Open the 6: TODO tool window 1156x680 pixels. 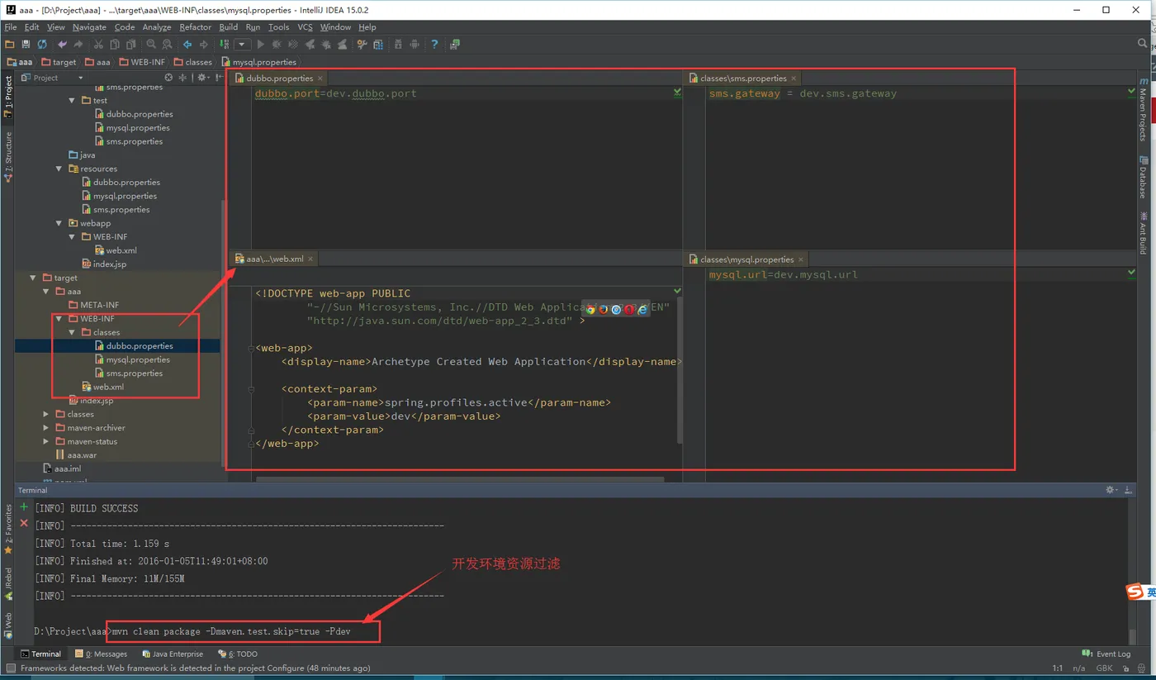pos(238,654)
